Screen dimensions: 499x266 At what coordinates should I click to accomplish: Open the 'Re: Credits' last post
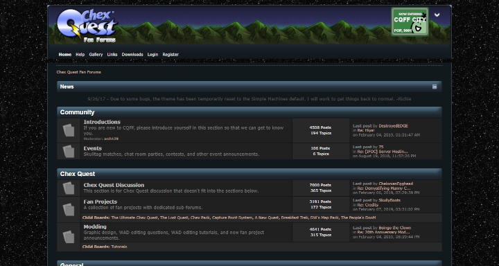(367, 205)
